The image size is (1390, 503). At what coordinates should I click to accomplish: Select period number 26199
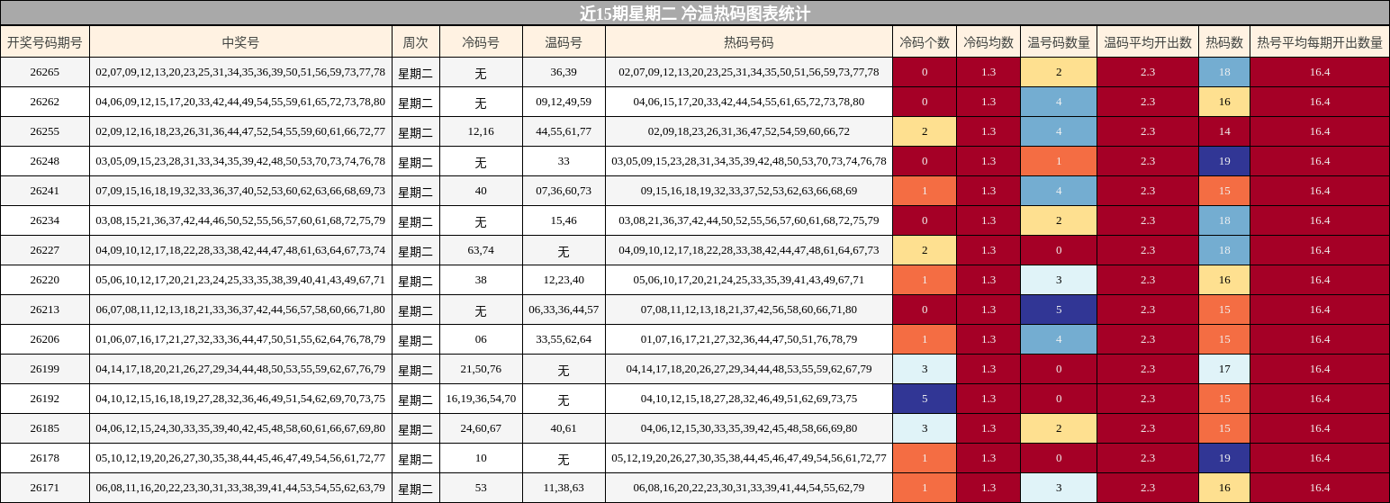45,369
